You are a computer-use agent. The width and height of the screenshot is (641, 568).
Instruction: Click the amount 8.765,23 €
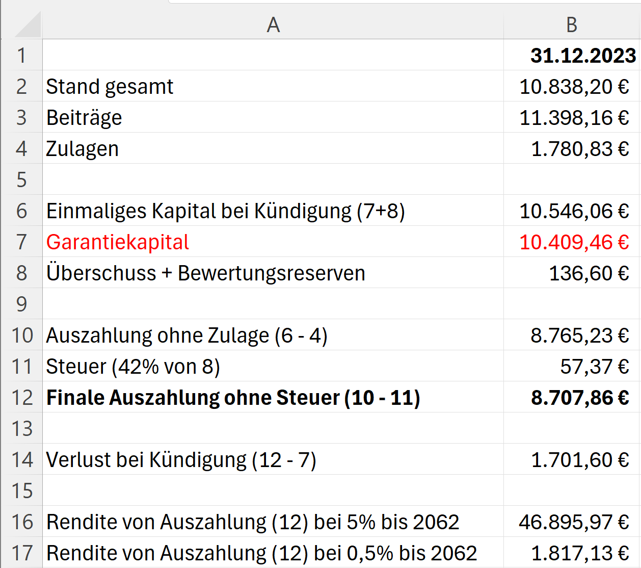pyautogui.click(x=579, y=335)
